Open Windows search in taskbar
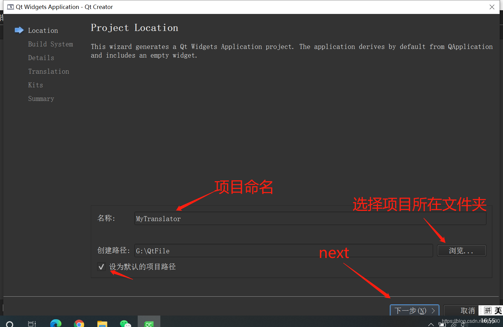 coord(10,324)
